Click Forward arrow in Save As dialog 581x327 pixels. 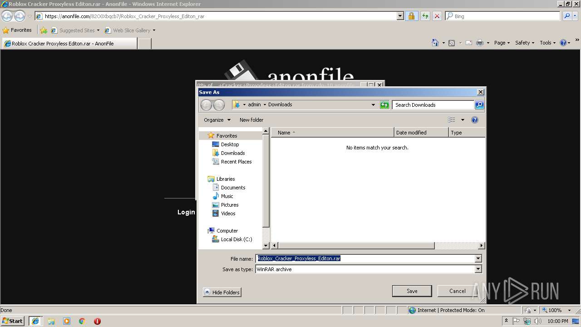click(219, 105)
